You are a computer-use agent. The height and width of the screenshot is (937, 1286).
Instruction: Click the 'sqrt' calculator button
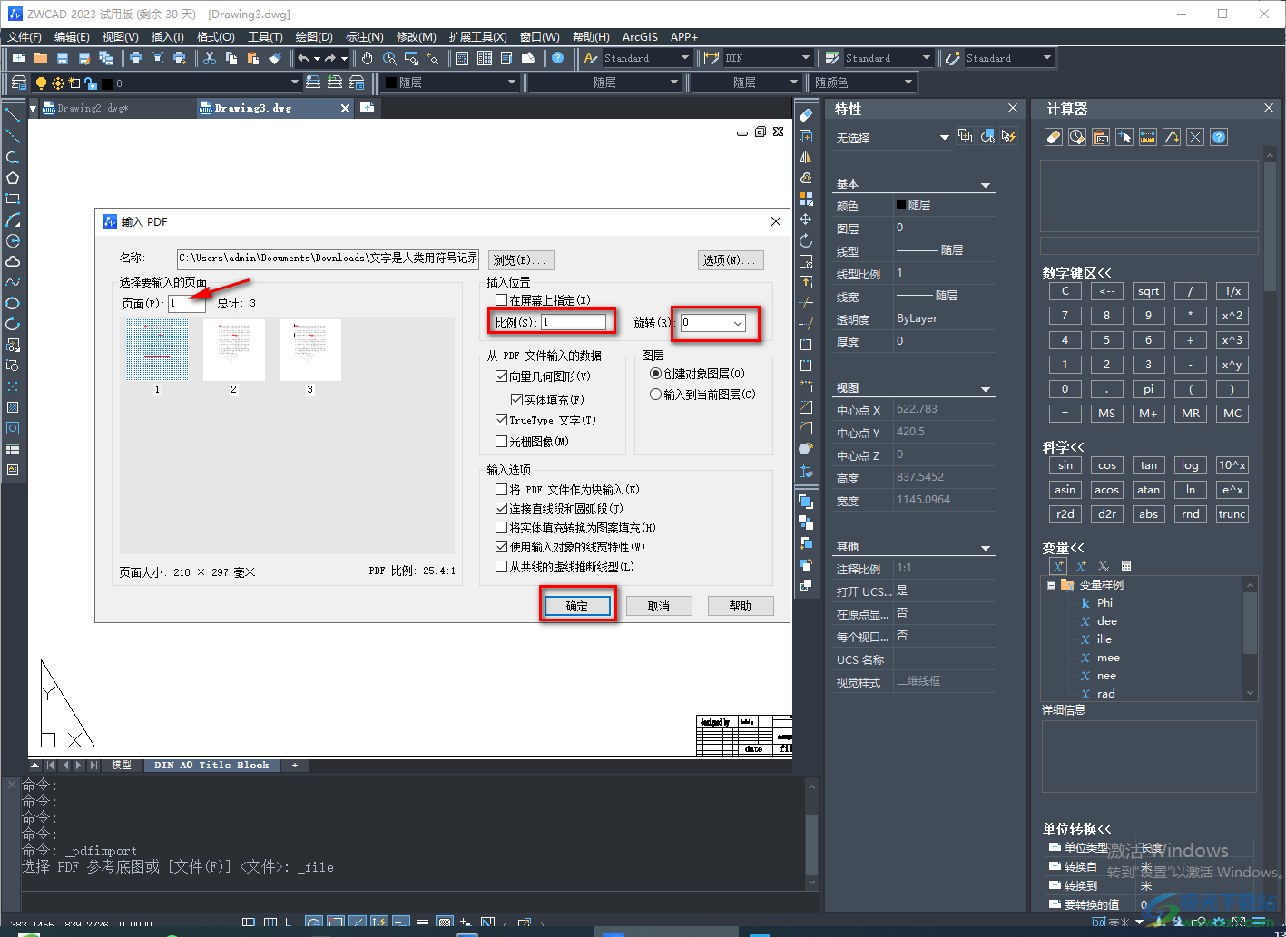click(1148, 291)
